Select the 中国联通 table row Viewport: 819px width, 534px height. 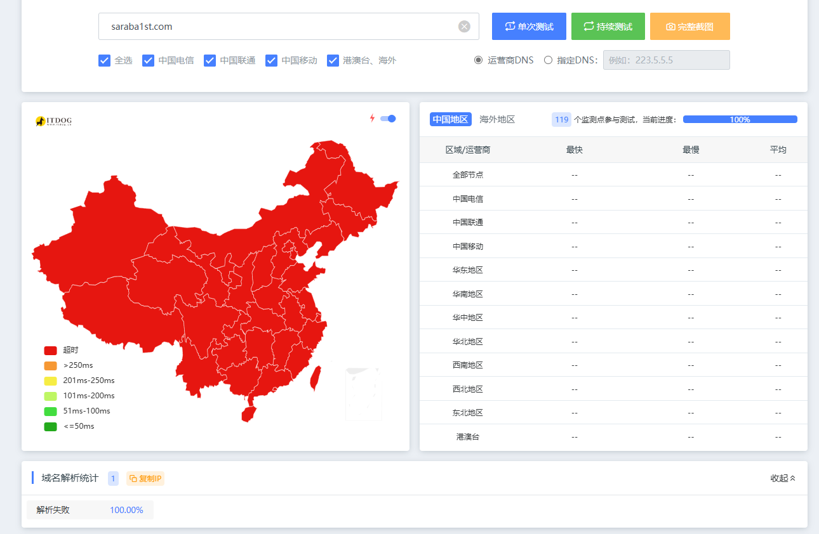pyautogui.click(x=613, y=223)
